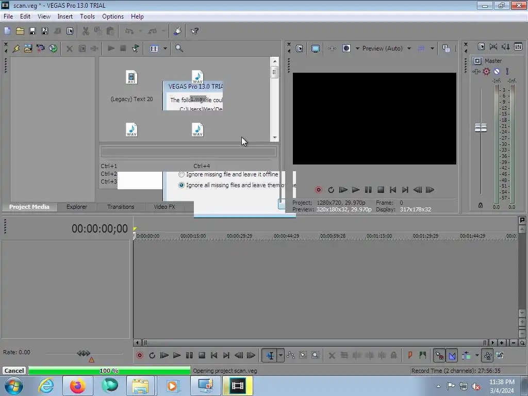Switch to the Explorer tab
Viewport: 528px width, 396px height.
[x=77, y=207]
